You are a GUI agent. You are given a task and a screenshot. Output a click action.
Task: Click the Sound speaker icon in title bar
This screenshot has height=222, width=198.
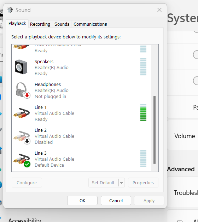[x=10, y=10]
